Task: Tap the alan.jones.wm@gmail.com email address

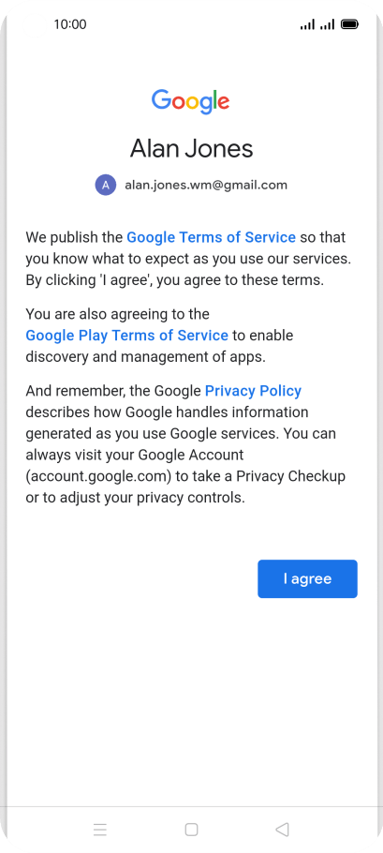Action: tap(206, 185)
